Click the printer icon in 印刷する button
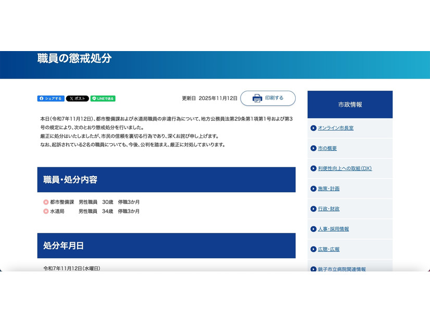 coord(257,98)
